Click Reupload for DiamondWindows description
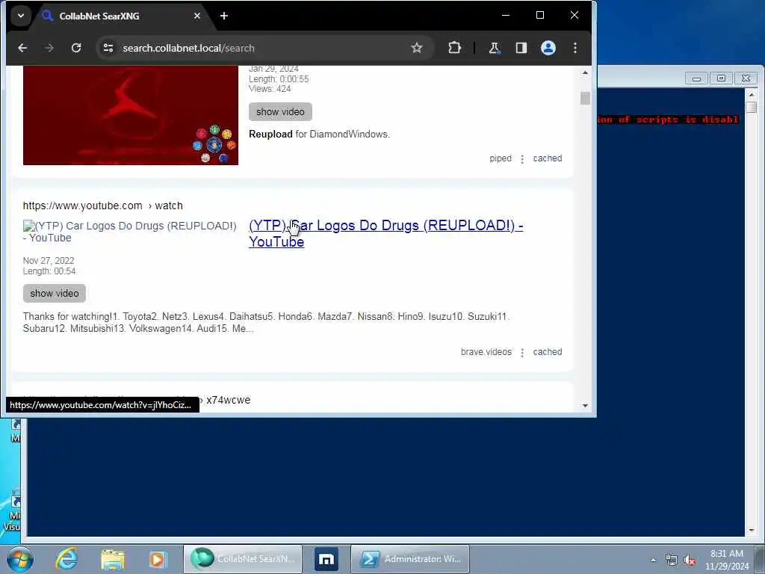765x574 pixels. 319,135
